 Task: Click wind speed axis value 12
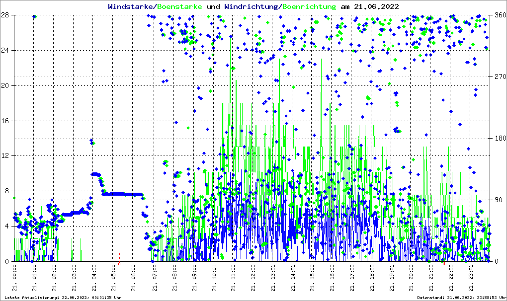[4, 155]
